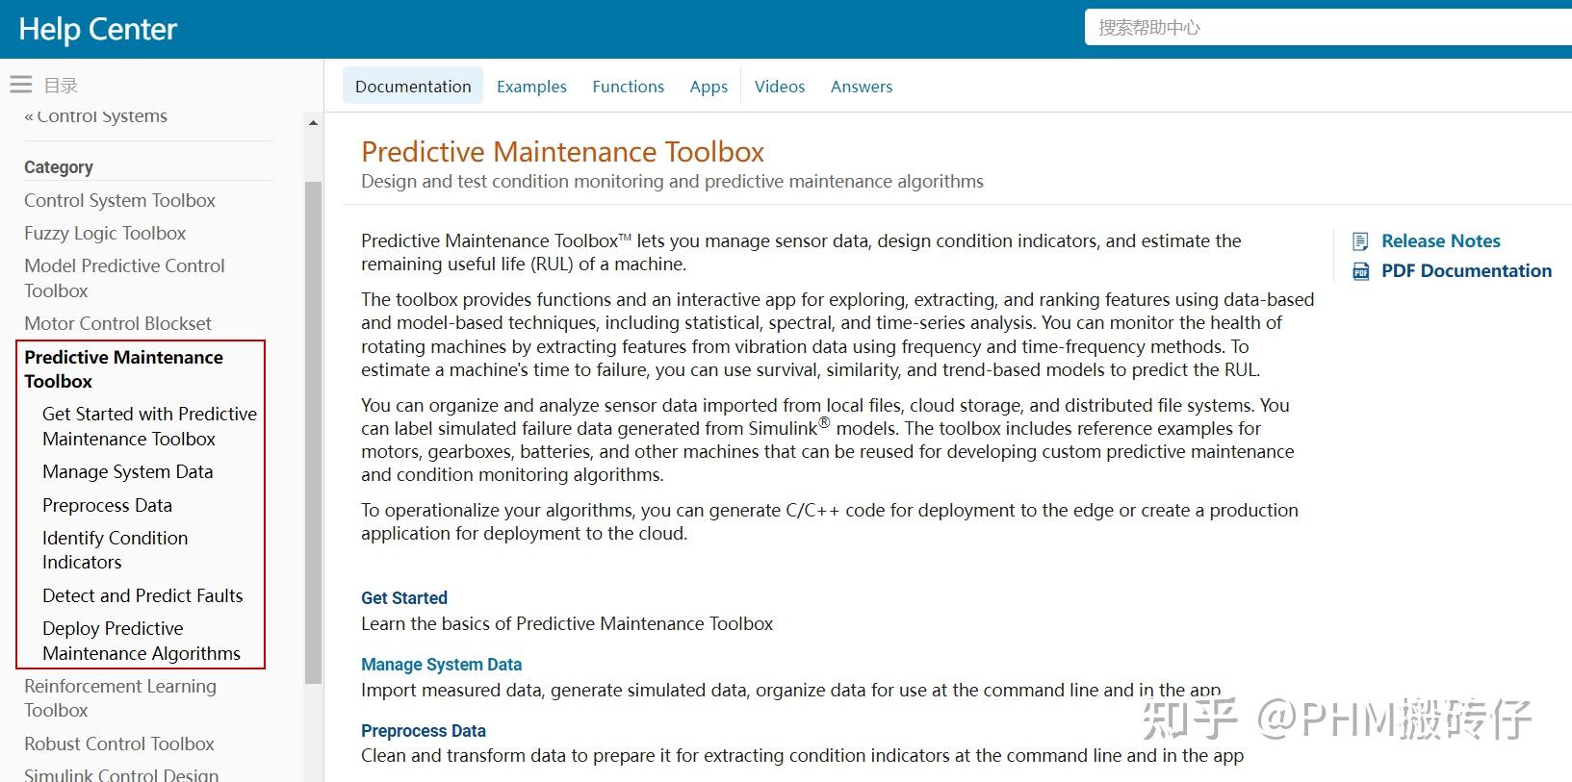
Task: Open the Answers tab
Action: [862, 87]
